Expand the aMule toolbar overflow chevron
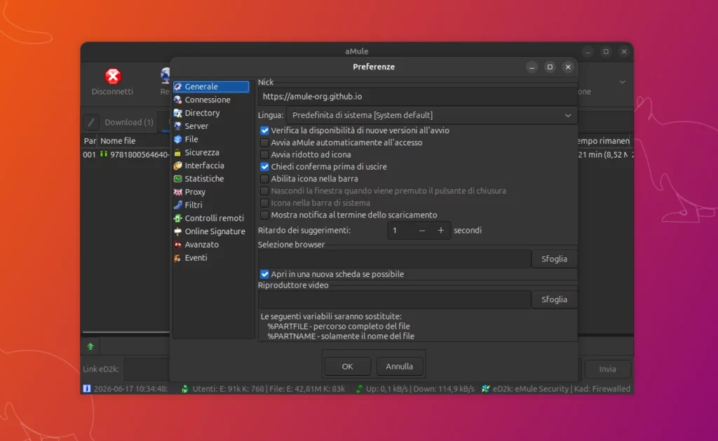The height and width of the screenshot is (441, 718). tap(623, 82)
